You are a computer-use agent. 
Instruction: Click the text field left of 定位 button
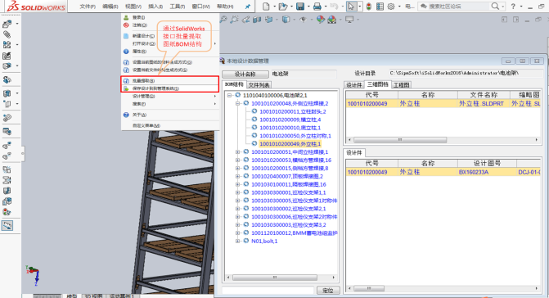pos(268,291)
